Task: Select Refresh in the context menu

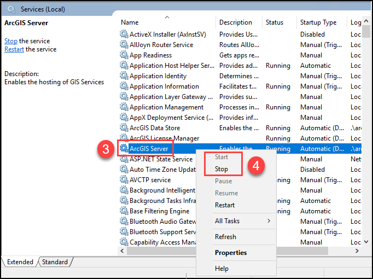Action: 225,237
